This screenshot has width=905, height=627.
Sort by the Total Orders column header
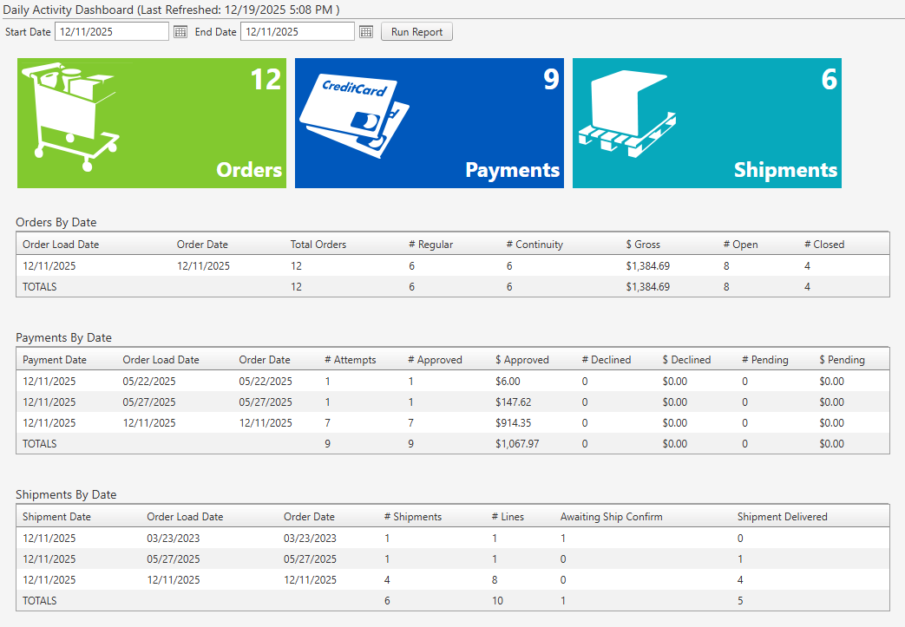coord(318,245)
